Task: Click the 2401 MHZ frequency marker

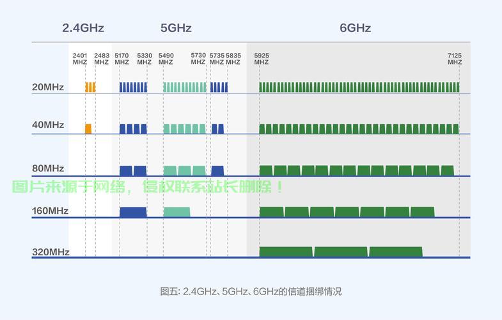Action: (x=80, y=59)
